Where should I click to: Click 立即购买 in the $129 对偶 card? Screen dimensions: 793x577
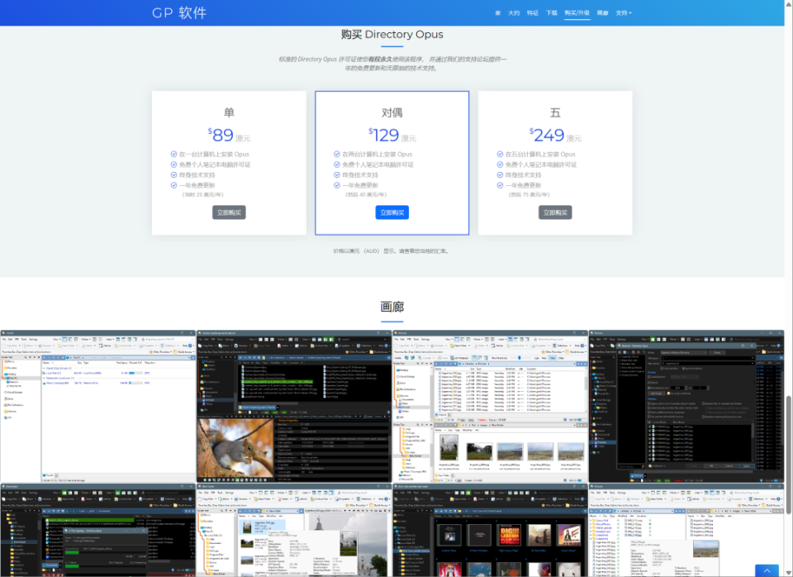click(392, 212)
